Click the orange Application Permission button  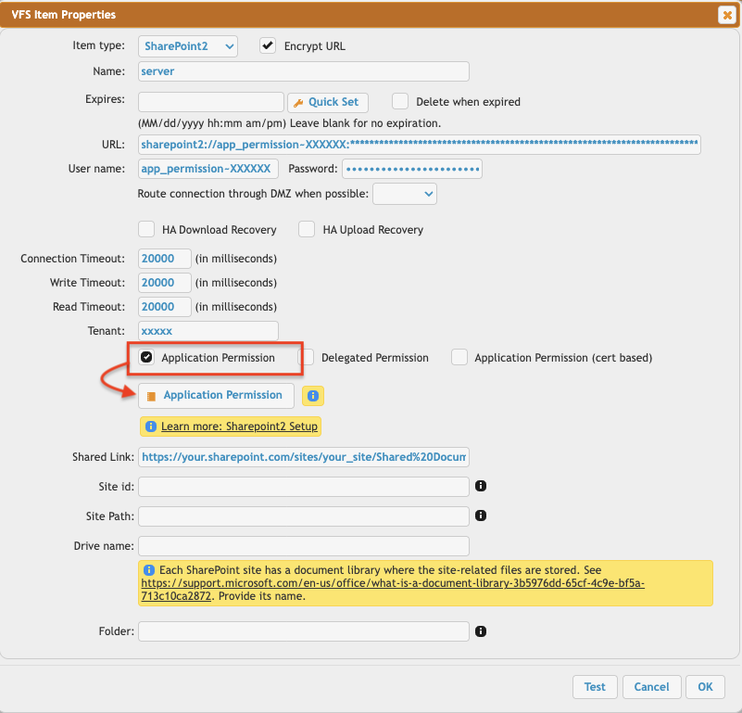(x=216, y=396)
